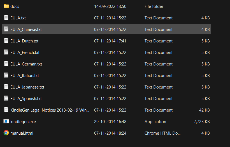Click the Application type label
Screen dimensions: 230x147
tap(155, 122)
